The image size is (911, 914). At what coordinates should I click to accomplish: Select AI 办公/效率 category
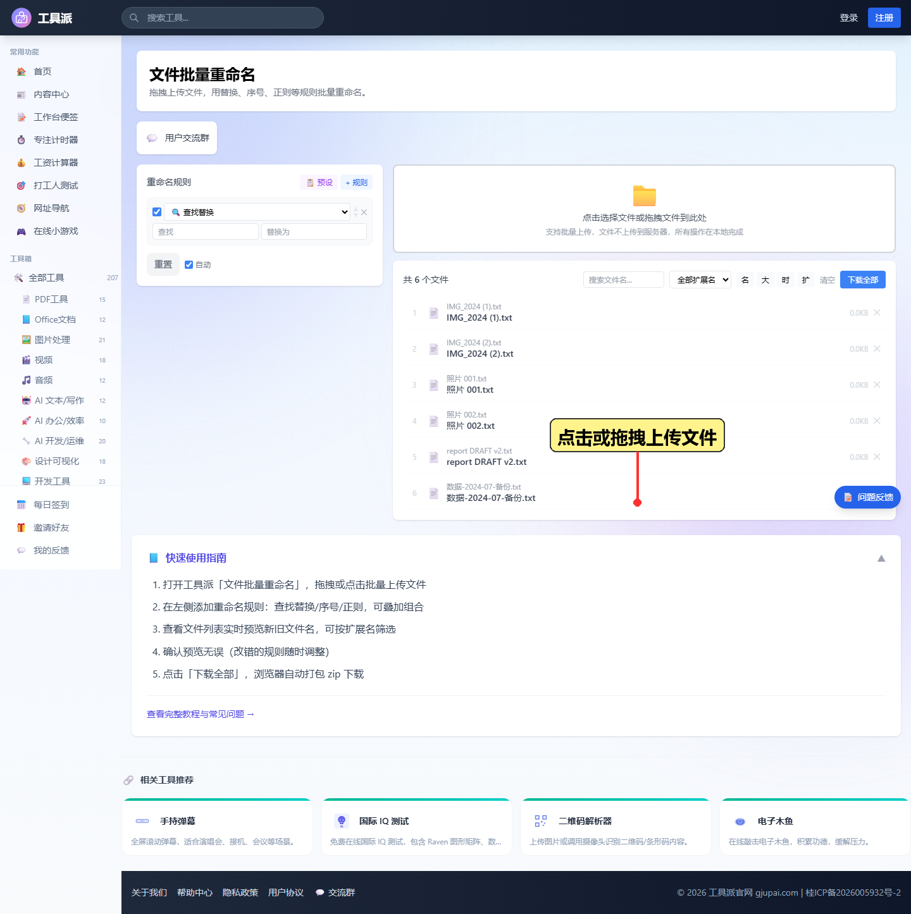click(63, 421)
